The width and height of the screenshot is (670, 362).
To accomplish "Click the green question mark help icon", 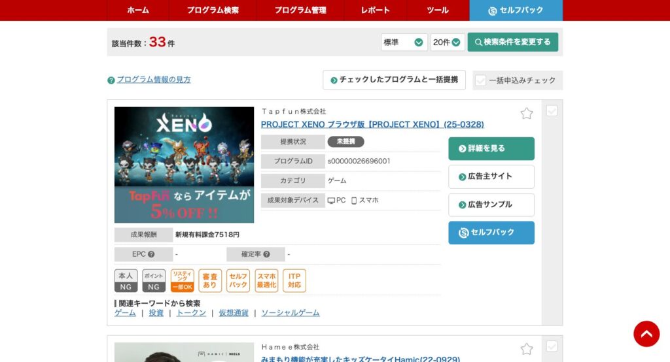I will pos(111,80).
